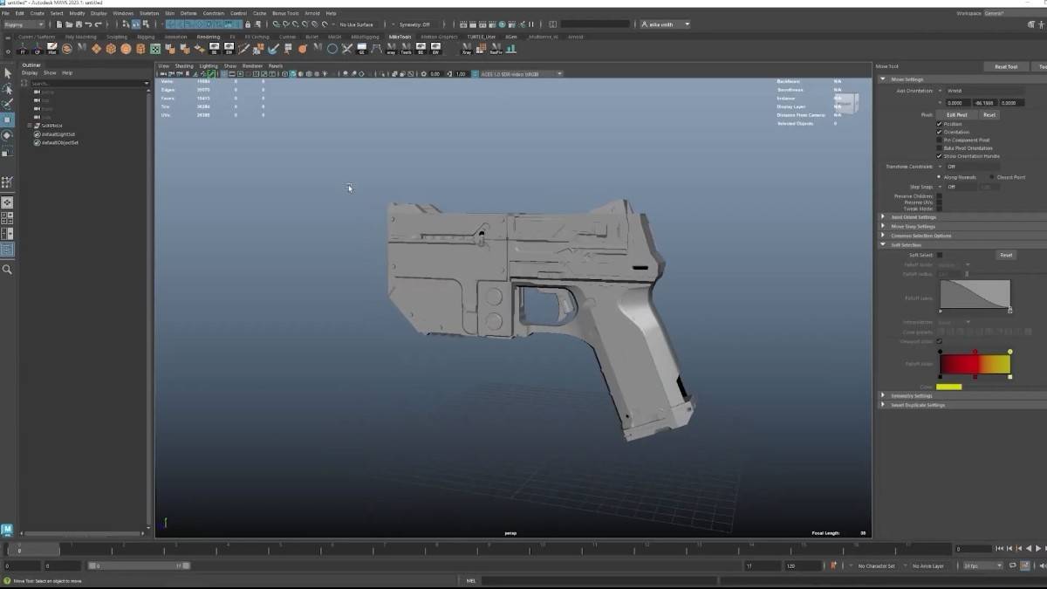Click the four-pane layout icon
The image size is (1047, 589).
[x=7, y=218]
